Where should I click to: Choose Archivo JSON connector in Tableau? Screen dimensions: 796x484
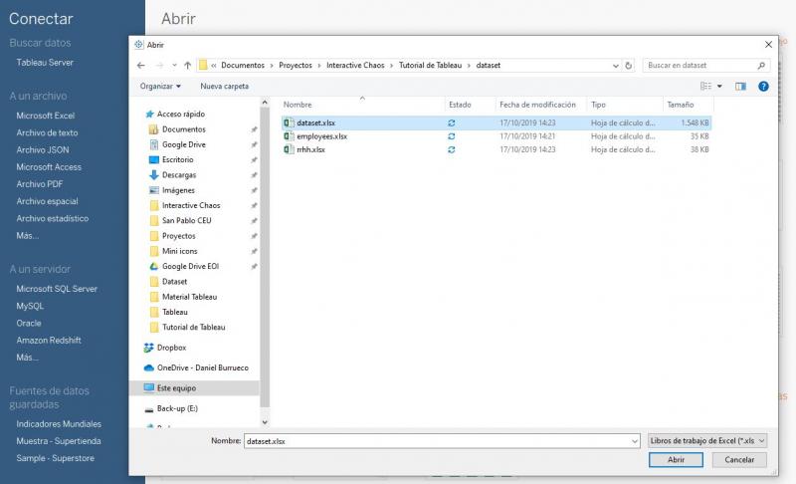coord(43,149)
